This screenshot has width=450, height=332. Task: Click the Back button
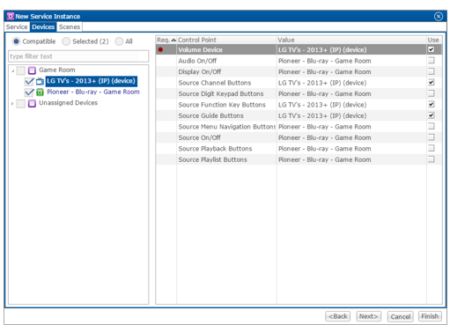[337, 316]
